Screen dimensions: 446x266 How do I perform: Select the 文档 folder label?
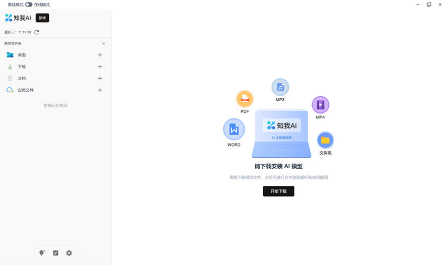[x=22, y=78]
